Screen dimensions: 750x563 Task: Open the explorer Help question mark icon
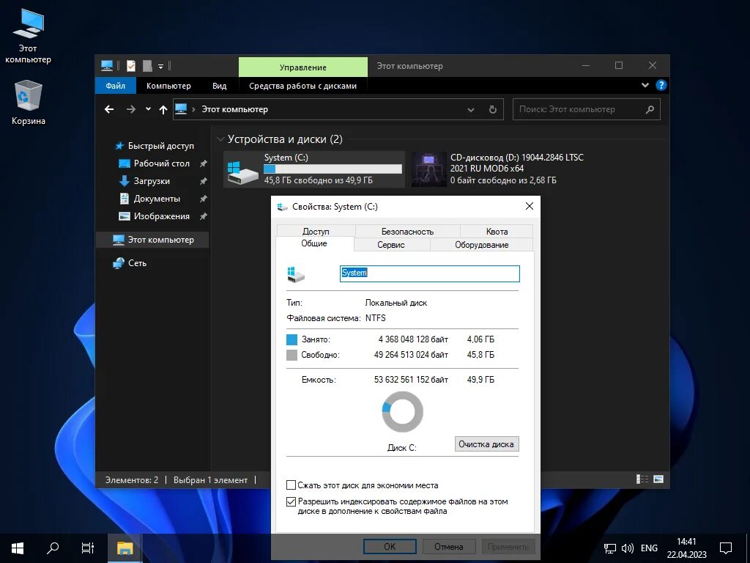click(x=661, y=85)
